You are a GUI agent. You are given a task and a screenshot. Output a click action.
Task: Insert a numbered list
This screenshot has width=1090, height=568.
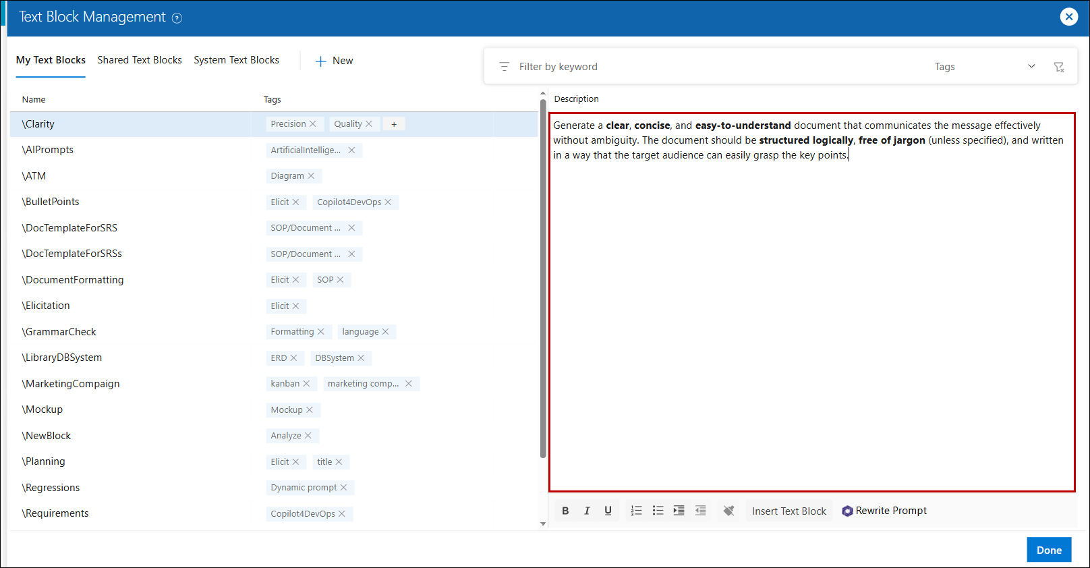pyautogui.click(x=636, y=511)
